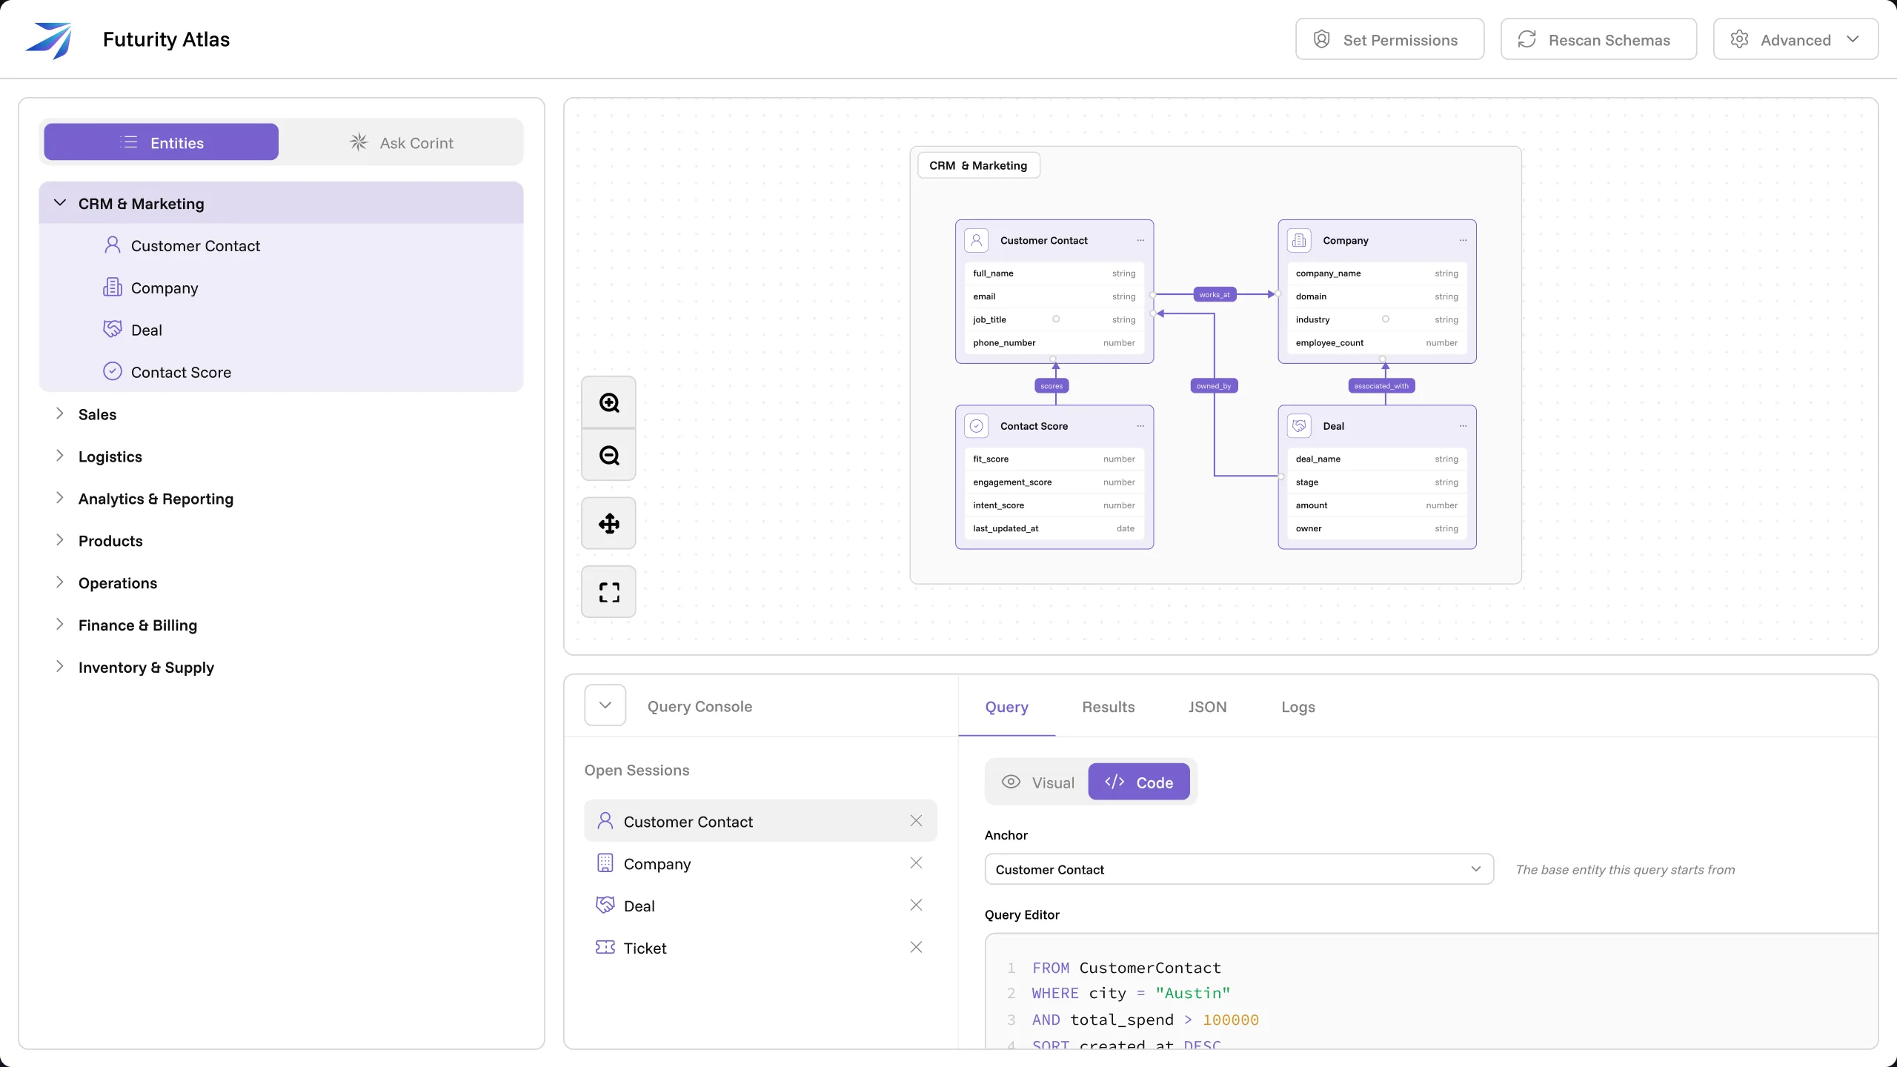Click the Futurity Atlas logo
Image resolution: width=1897 pixels, height=1067 pixels.
coord(49,39)
